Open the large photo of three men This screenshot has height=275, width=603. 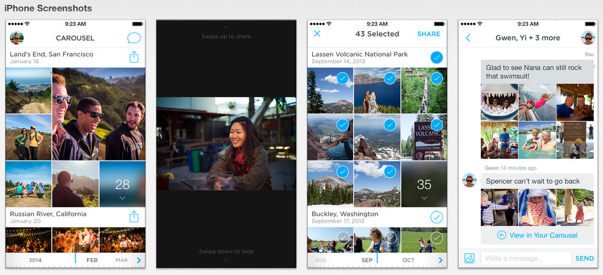click(x=99, y=114)
